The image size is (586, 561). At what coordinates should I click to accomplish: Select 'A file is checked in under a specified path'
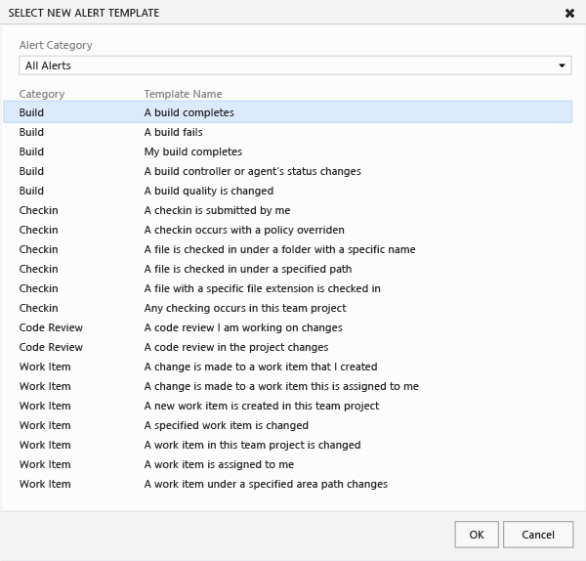(288, 269)
